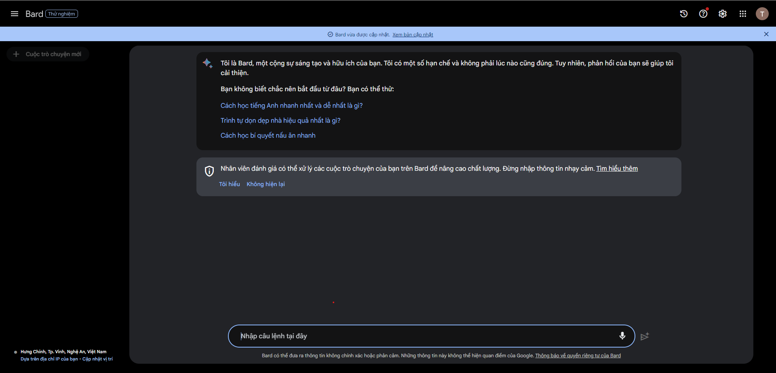Click Không hiện lại to hide notice
The image size is (776, 373).
[x=266, y=184]
